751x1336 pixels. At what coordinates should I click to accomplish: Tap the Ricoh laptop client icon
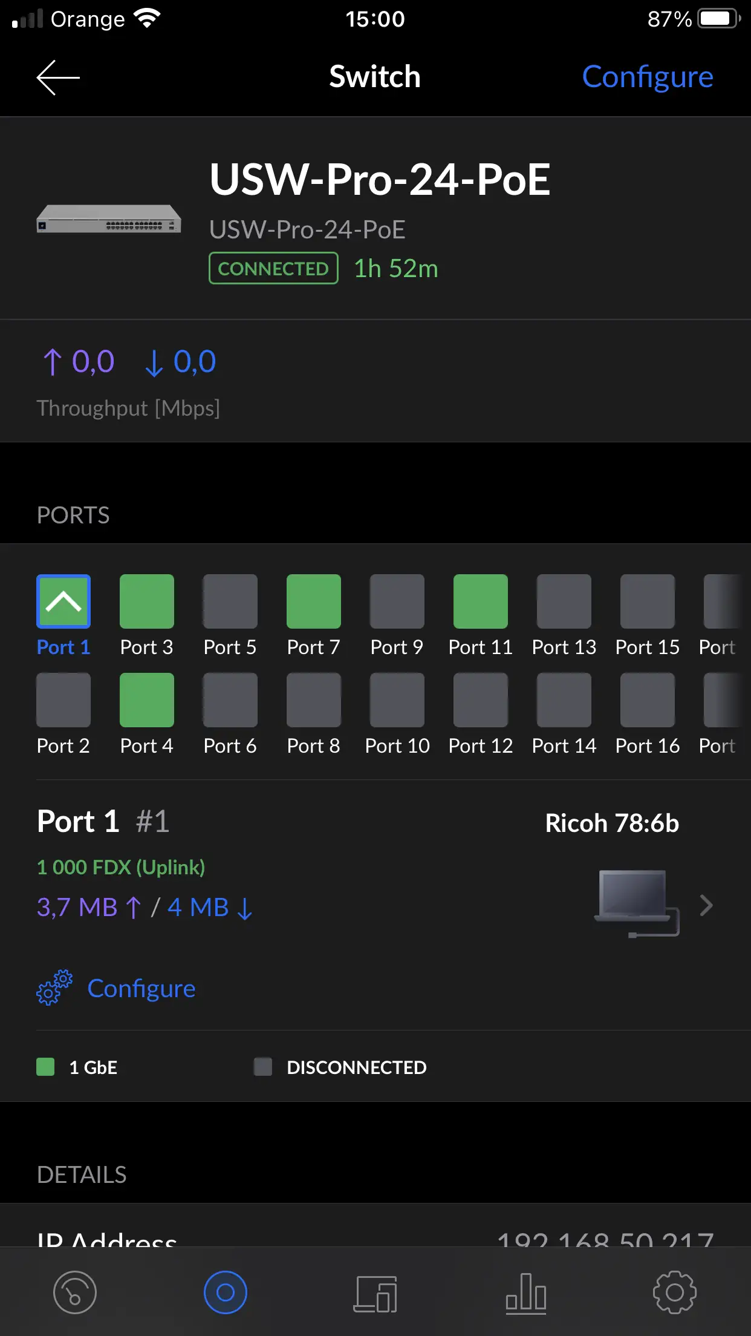[x=636, y=904]
